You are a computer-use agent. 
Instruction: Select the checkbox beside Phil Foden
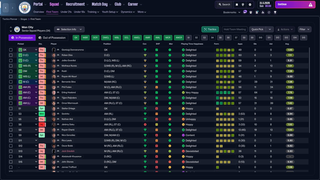click(x=11, y=87)
